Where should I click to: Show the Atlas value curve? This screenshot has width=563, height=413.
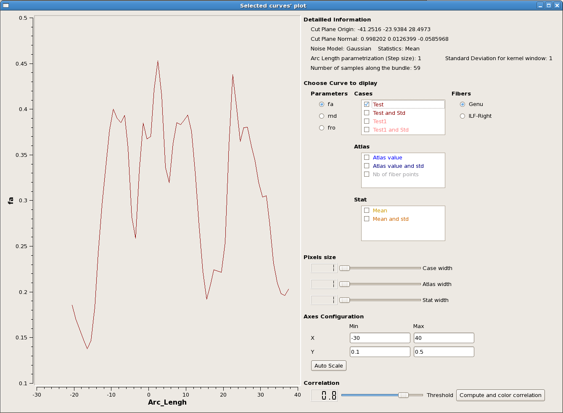367,157
